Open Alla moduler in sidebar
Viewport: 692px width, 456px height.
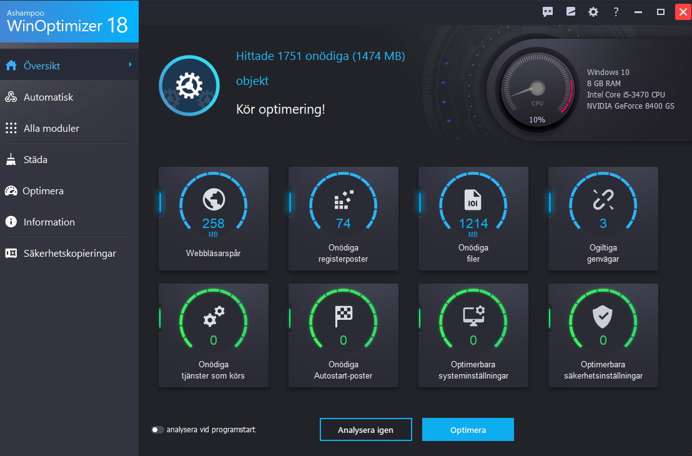coord(69,128)
